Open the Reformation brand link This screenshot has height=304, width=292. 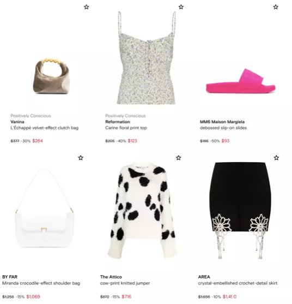[118, 122]
